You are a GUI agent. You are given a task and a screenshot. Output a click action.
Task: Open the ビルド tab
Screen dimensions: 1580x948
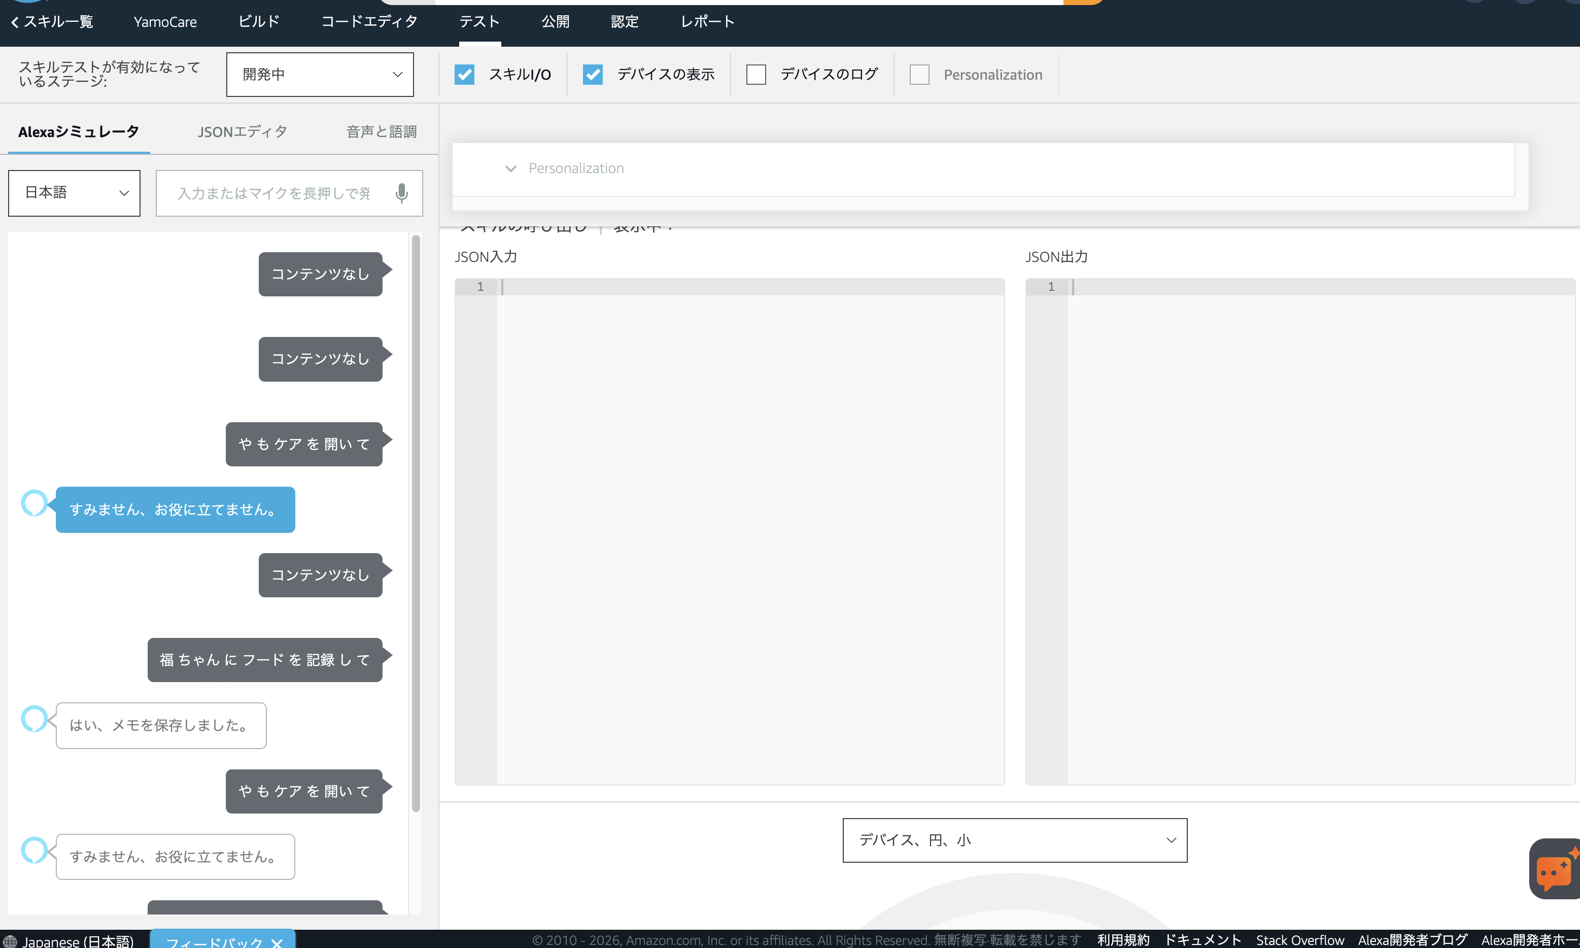point(259,22)
